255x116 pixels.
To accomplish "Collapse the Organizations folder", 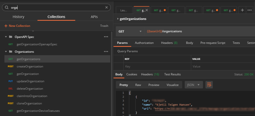I will point(6,52).
